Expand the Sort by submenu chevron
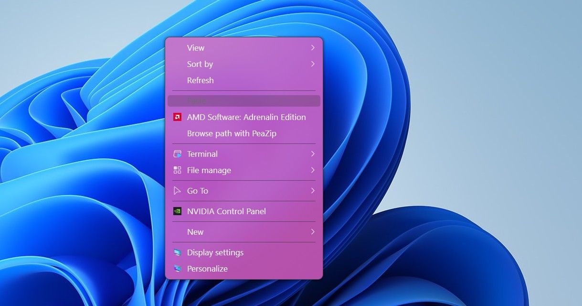Viewport: 582px width, 306px height. tap(313, 64)
